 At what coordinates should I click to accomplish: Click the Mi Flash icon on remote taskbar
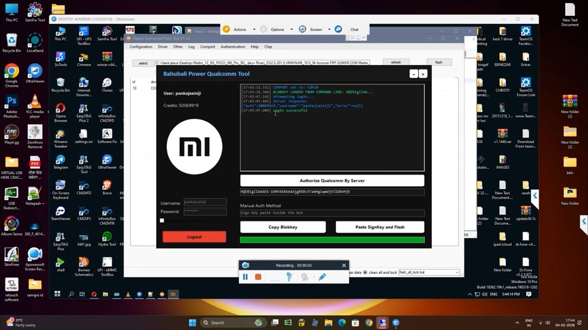pyautogui.click(x=173, y=294)
